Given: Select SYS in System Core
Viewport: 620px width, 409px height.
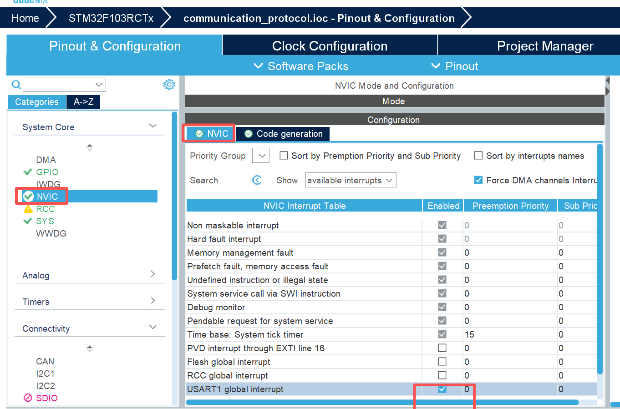Looking at the screenshot, I should click(x=45, y=221).
